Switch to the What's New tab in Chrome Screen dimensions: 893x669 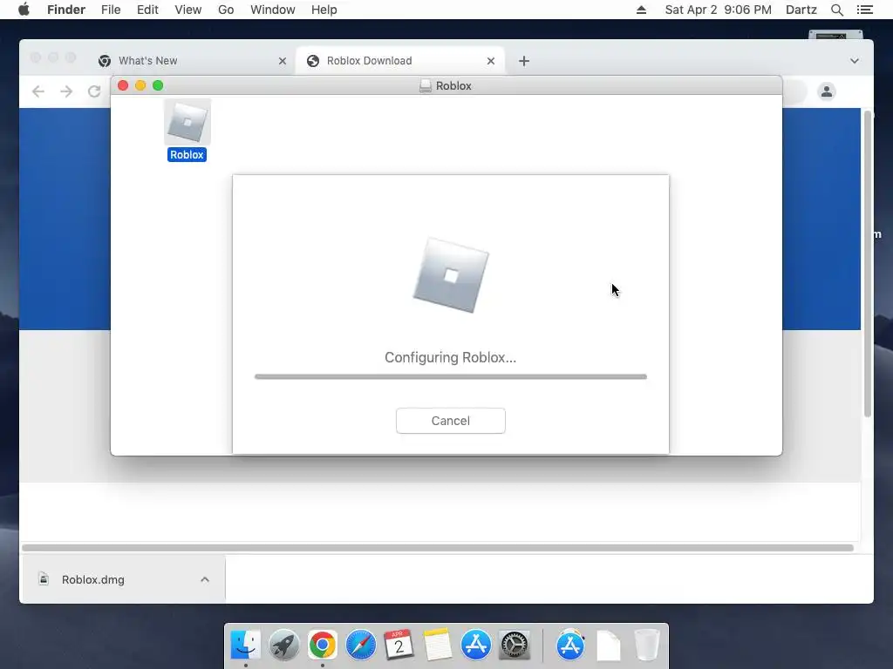pyautogui.click(x=193, y=61)
